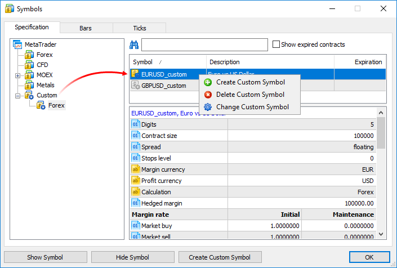This screenshot has width=397, height=268.
Task: Click the Profit currency value USD
Action: click(x=368, y=181)
